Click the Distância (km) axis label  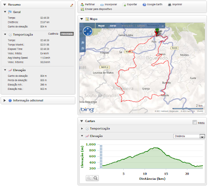click(x=152, y=179)
